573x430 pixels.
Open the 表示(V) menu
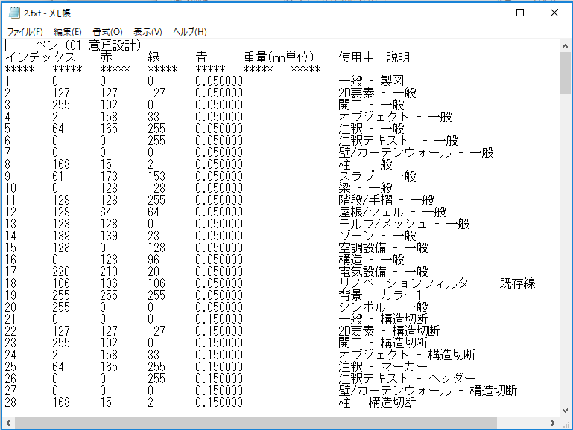pyautogui.click(x=148, y=32)
